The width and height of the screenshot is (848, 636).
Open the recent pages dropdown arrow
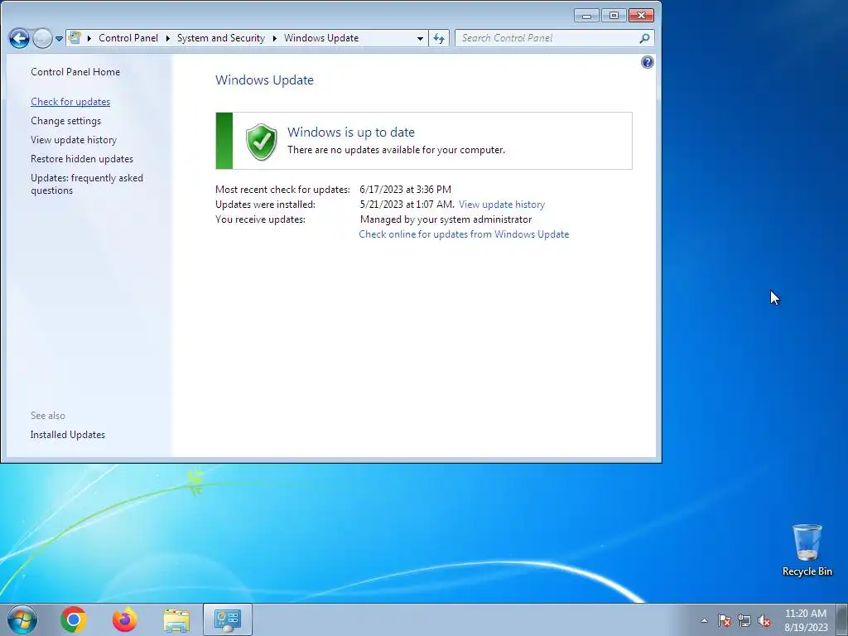[x=59, y=39]
